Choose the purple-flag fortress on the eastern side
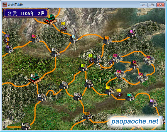Screen dimensions: 167x132 [153, 103]
